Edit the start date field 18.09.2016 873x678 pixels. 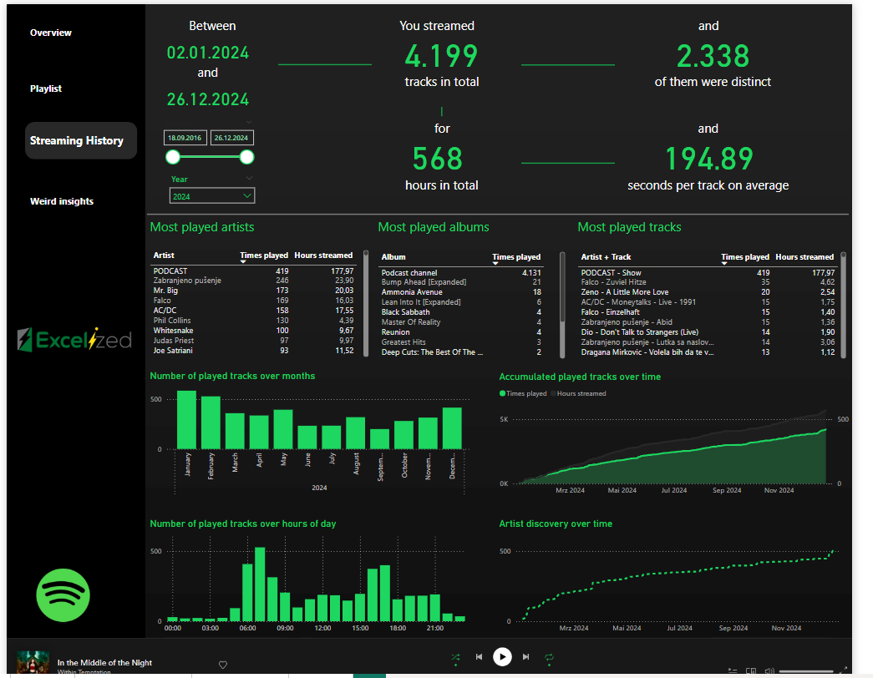click(x=185, y=138)
